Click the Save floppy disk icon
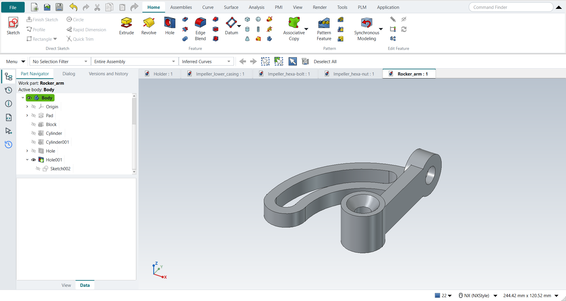This screenshot has height=301, width=566. click(x=59, y=7)
